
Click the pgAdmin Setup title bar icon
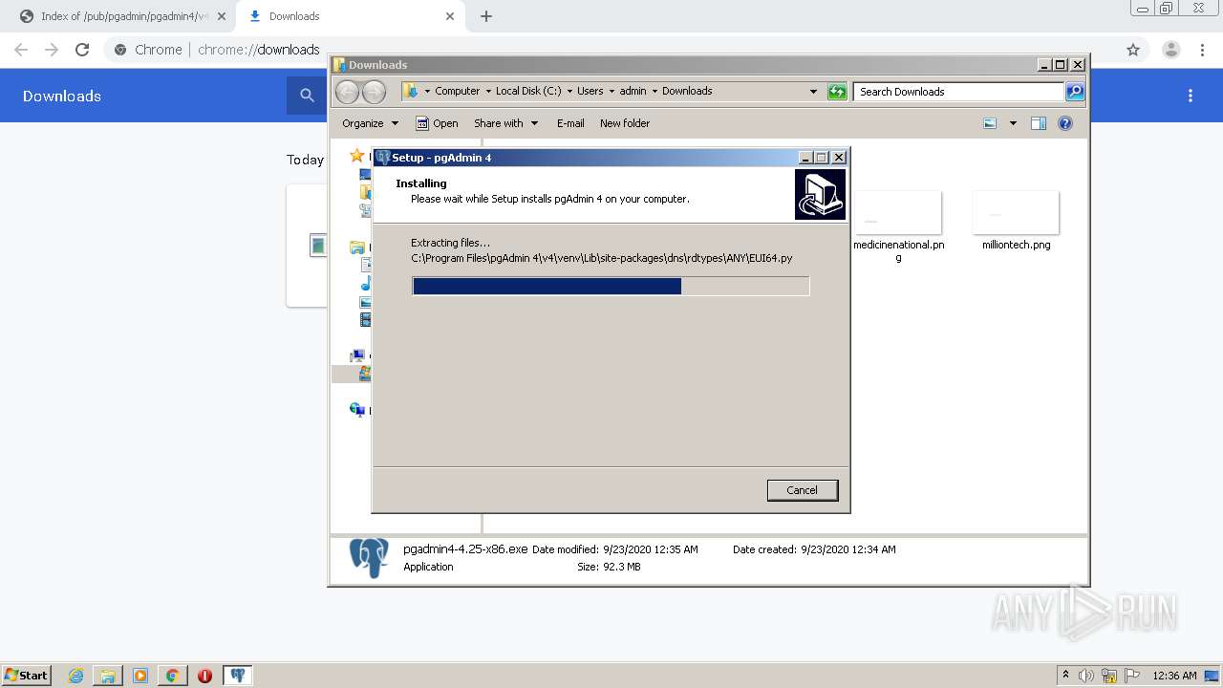pos(383,158)
